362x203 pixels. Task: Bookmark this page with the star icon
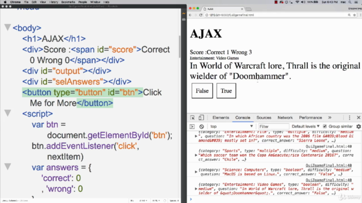coord(355,15)
